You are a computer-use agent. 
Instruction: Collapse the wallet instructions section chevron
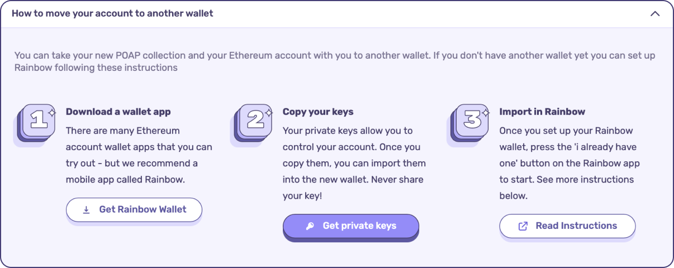pos(655,14)
